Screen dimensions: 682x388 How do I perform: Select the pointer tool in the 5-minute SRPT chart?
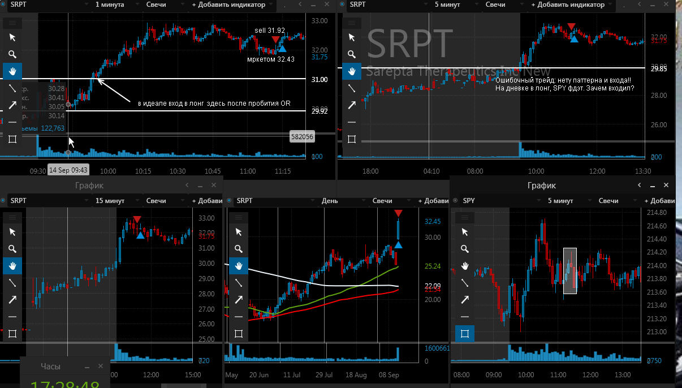(x=352, y=37)
